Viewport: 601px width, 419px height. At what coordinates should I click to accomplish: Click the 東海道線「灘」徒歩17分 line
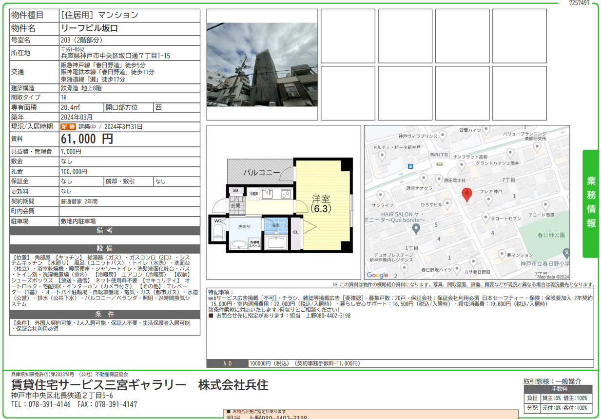[x=93, y=79]
